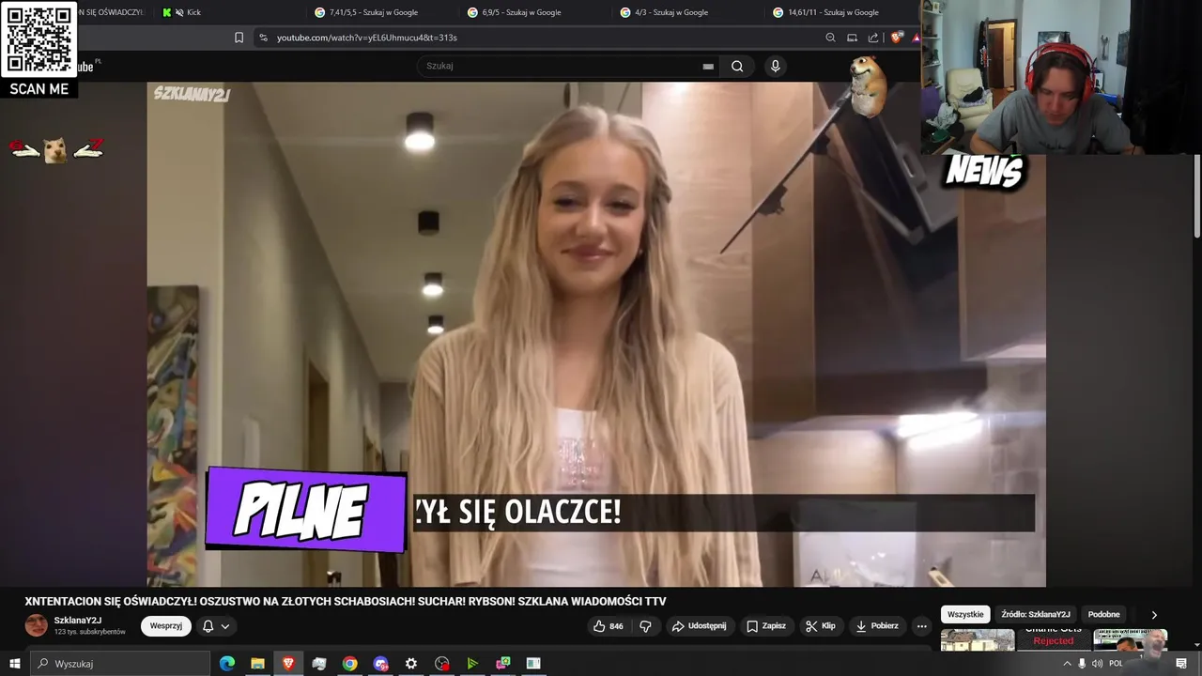Click the video player area
This screenshot has width=1202, height=676.
pyautogui.click(x=595, y=334)
